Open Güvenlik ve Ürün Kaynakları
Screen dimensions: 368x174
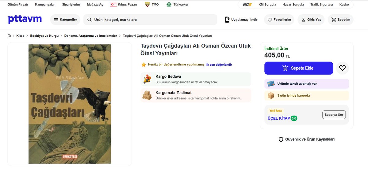pyautogui.click(x=307, y=139)
